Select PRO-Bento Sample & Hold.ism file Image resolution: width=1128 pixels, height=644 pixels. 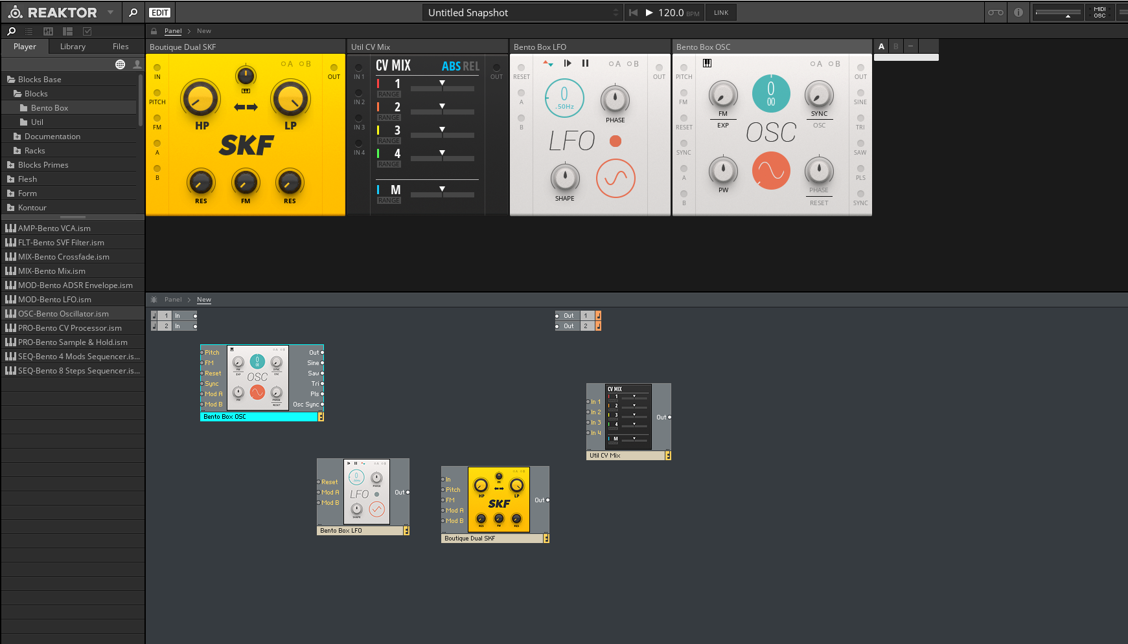click(73, 342)
